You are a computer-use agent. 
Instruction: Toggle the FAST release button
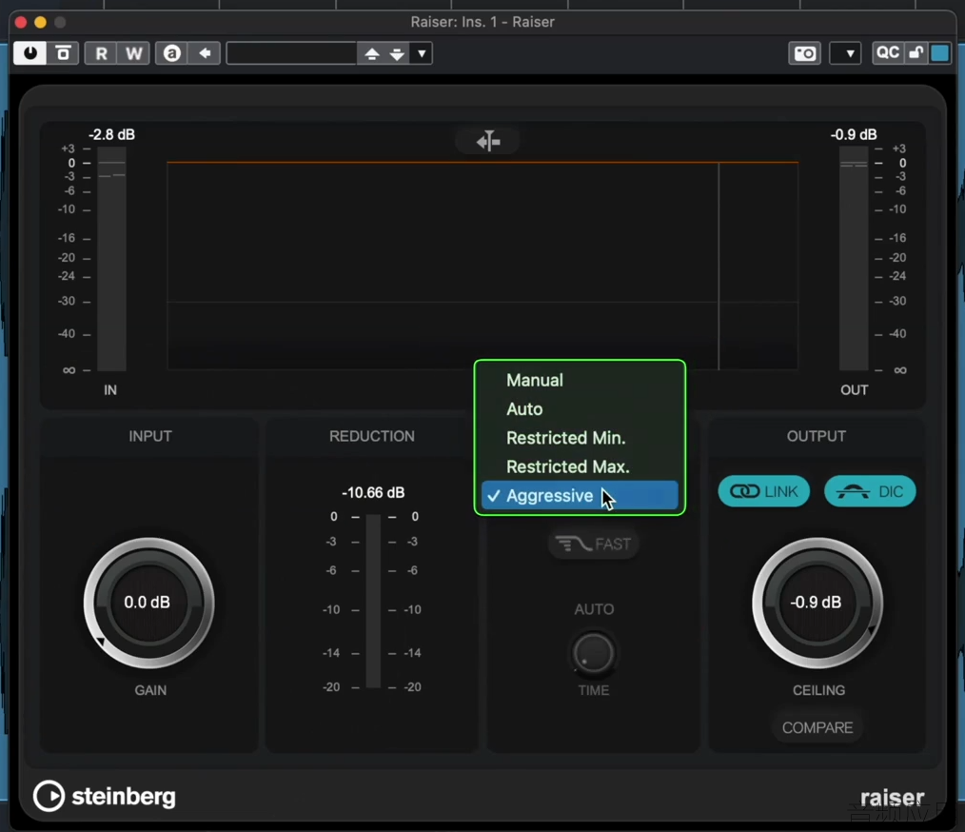point(593,544)
